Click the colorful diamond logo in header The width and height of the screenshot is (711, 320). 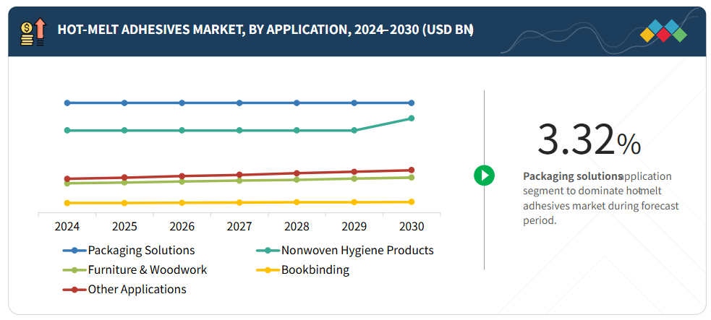click(x=663, y=32)
